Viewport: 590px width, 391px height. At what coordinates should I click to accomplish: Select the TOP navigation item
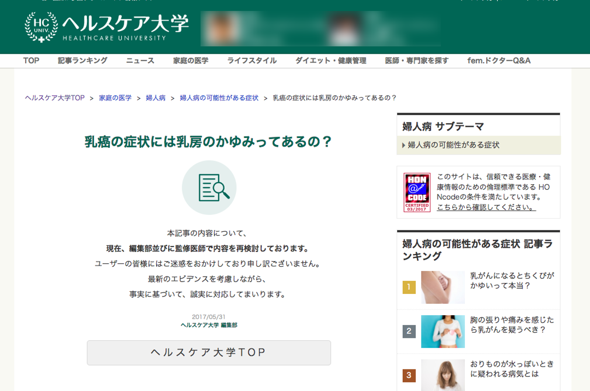(31, 61)
